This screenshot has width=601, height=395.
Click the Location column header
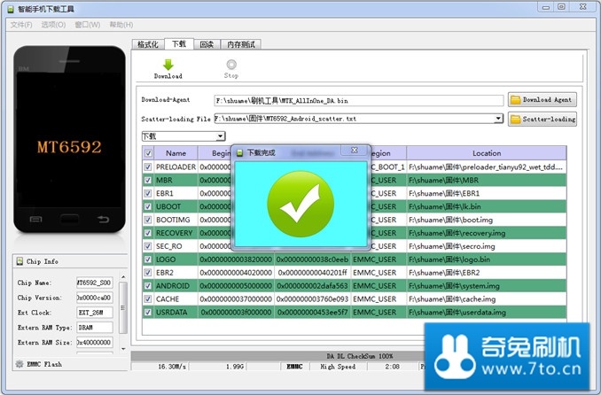click(487, 153)
